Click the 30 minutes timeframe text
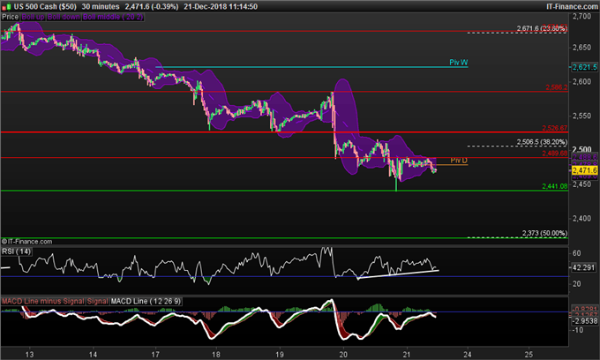The width and height of the screenshot is (600, 360). [x=101, y=6]
